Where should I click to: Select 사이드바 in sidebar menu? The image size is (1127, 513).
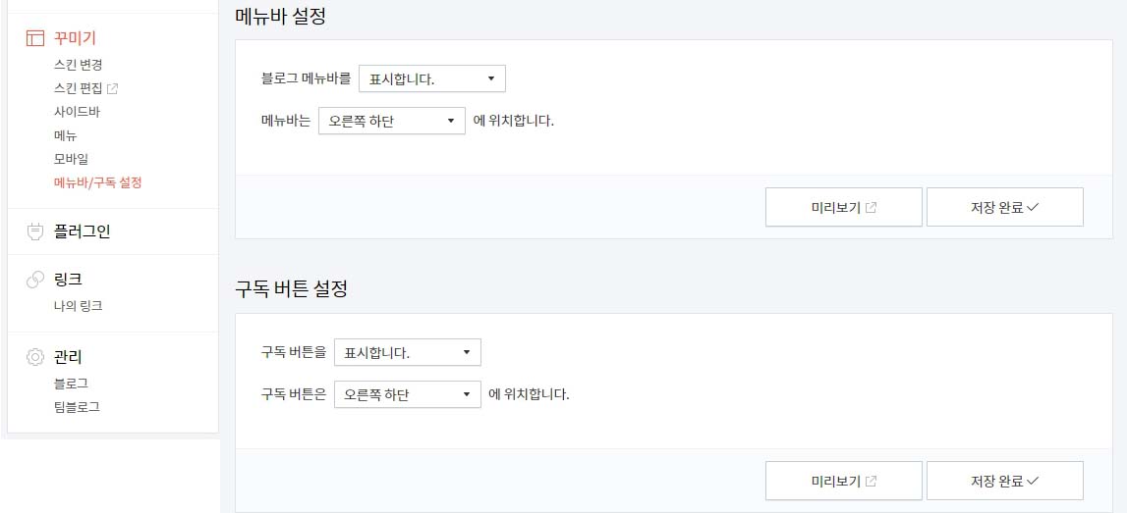pos(72,112)
